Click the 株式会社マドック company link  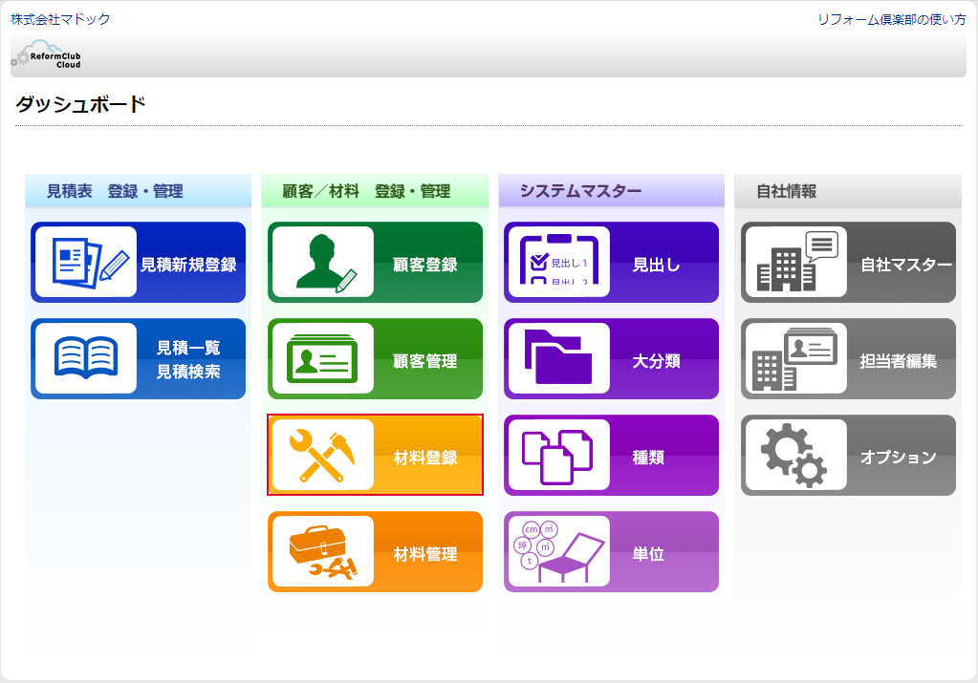click(x=60, y=19)
